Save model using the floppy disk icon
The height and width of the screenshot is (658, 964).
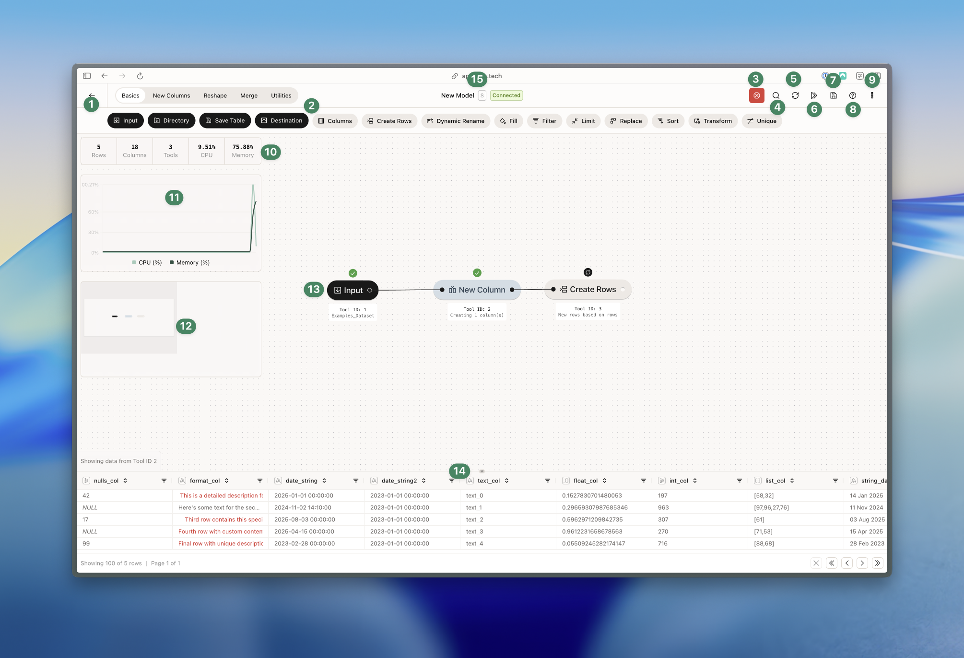point(833,95)
